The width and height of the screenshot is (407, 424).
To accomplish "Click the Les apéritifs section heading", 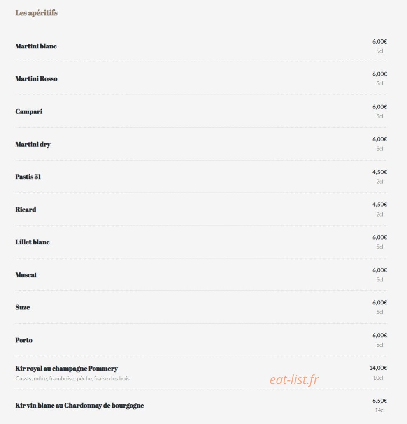I will click(x=36, y=13).
